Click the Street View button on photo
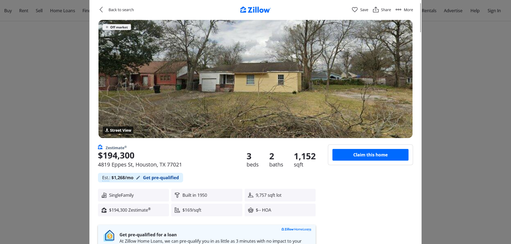 [x=118, y=130]
